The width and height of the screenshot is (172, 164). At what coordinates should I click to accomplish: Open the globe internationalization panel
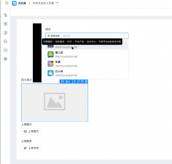pyautogui.click(x=5, y=59)
